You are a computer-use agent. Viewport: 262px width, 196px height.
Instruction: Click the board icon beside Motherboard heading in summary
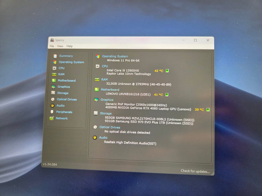(x=97, y=90)
